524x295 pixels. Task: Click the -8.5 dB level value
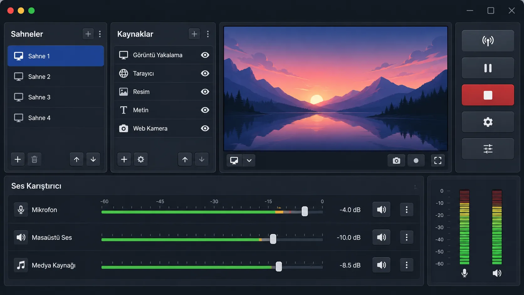coord(350,265)
